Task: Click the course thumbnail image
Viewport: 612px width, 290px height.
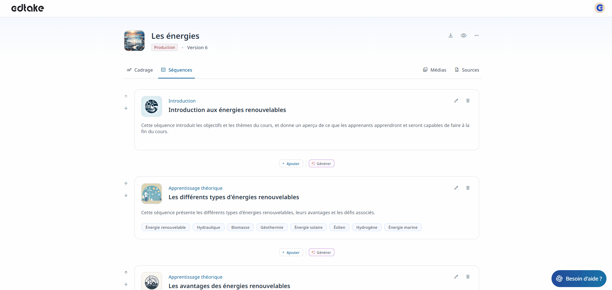Action: [134, 41]
